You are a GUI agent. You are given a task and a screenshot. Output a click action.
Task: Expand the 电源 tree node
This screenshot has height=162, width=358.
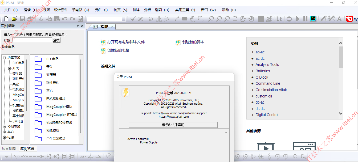click(x=5, y=137)
